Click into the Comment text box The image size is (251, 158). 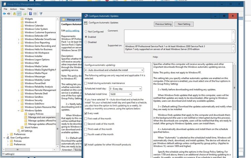[178, 36]
